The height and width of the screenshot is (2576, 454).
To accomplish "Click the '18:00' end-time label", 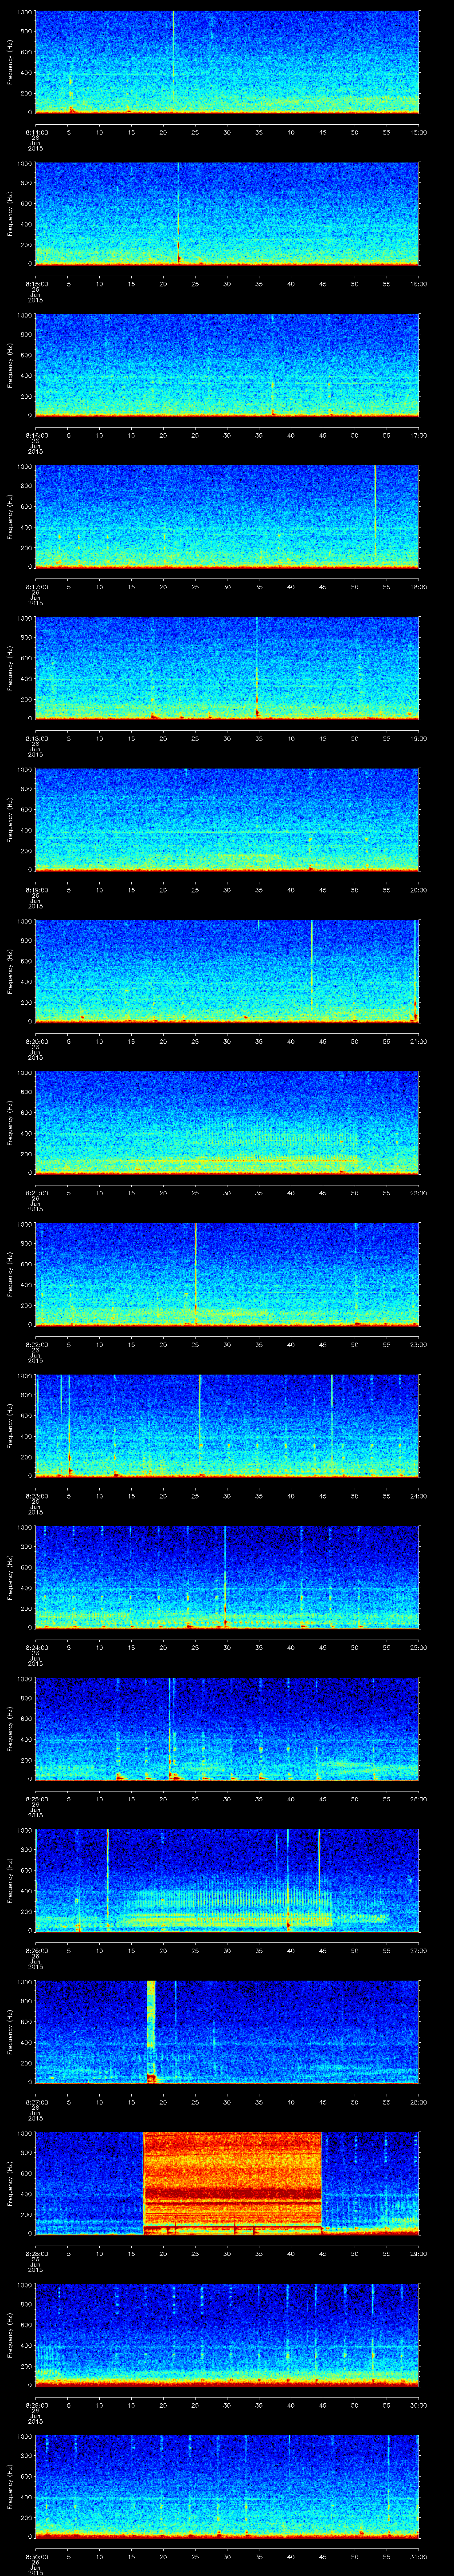I will point(418,587).
